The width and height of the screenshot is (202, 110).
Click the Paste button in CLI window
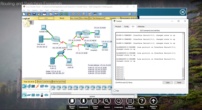pyautogui.click(x=179, y=83)
